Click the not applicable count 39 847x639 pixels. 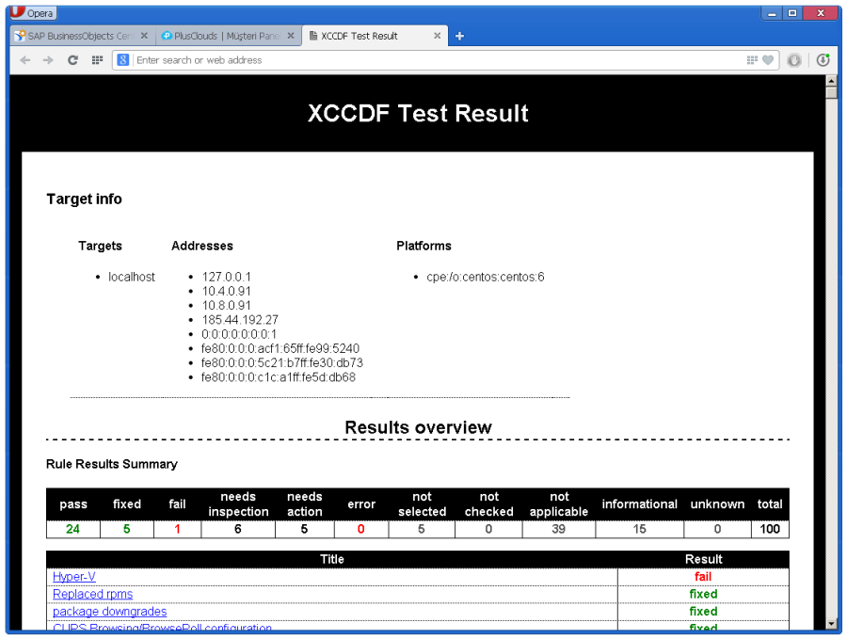558,529
